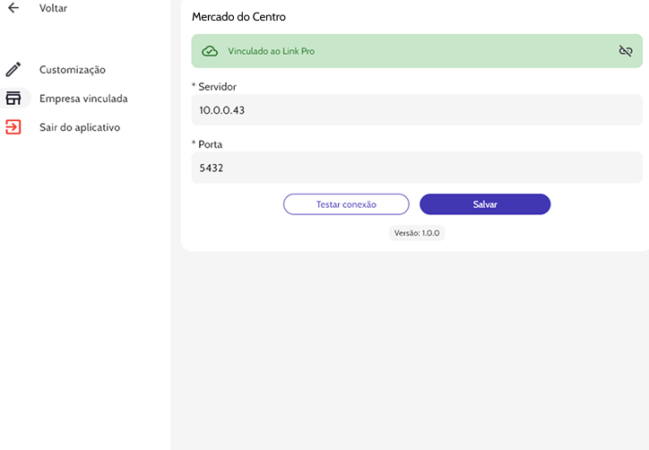Click the red exit icon
The image size is (649, 450).
(13, 127)
